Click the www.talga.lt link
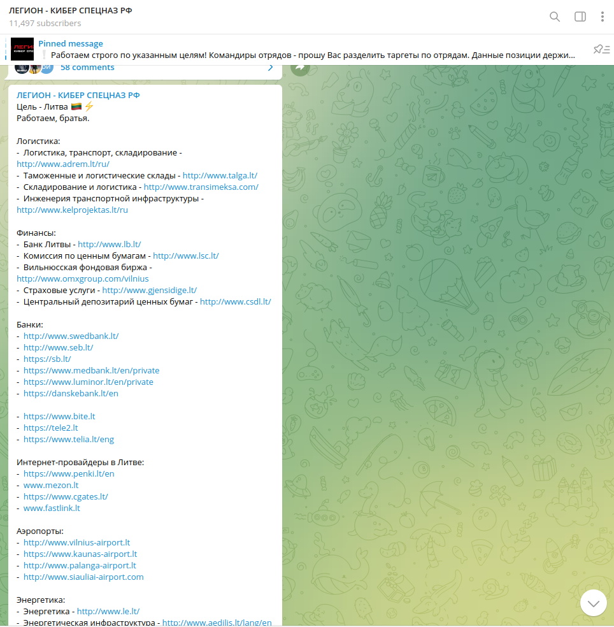614x627 pixels. tap(220, 175)
